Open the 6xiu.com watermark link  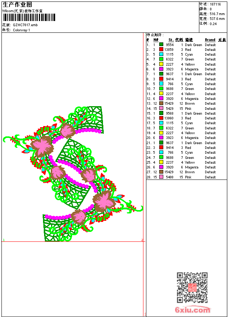click(193, 310)
